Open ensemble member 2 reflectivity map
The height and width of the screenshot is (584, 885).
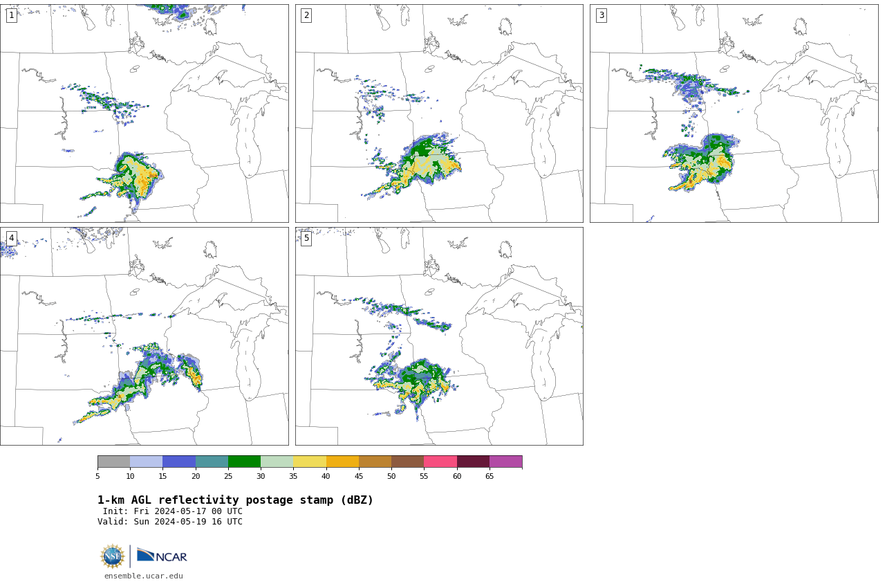(439, 113)
